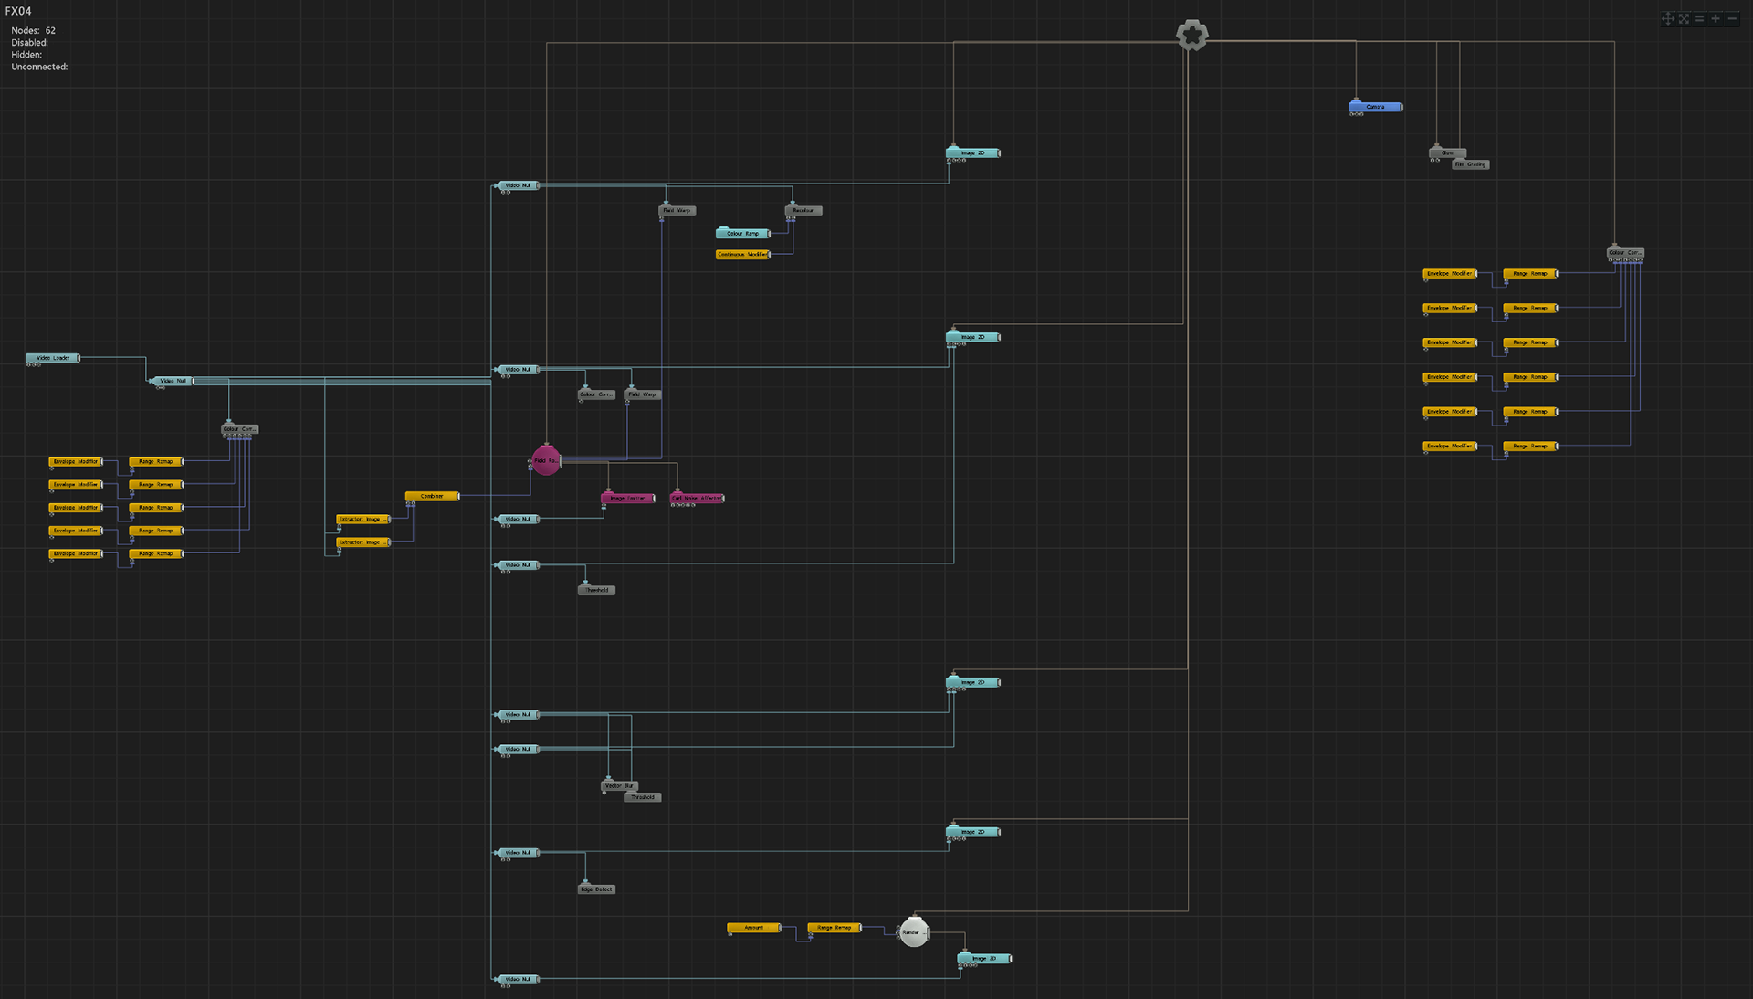
Task: Select the Curl Noise Affector node
Action: pyautogui.click(x=697, y=498)
